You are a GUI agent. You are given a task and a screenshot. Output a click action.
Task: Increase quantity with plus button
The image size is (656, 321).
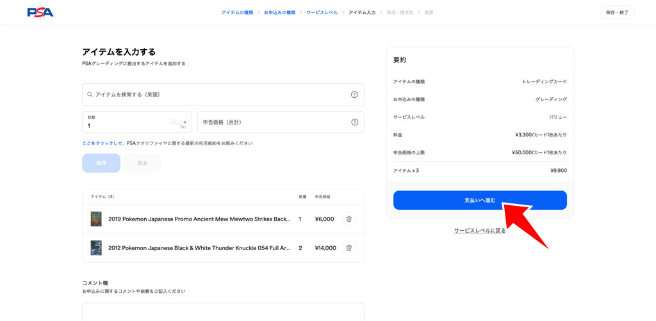(x=185, y=122)
